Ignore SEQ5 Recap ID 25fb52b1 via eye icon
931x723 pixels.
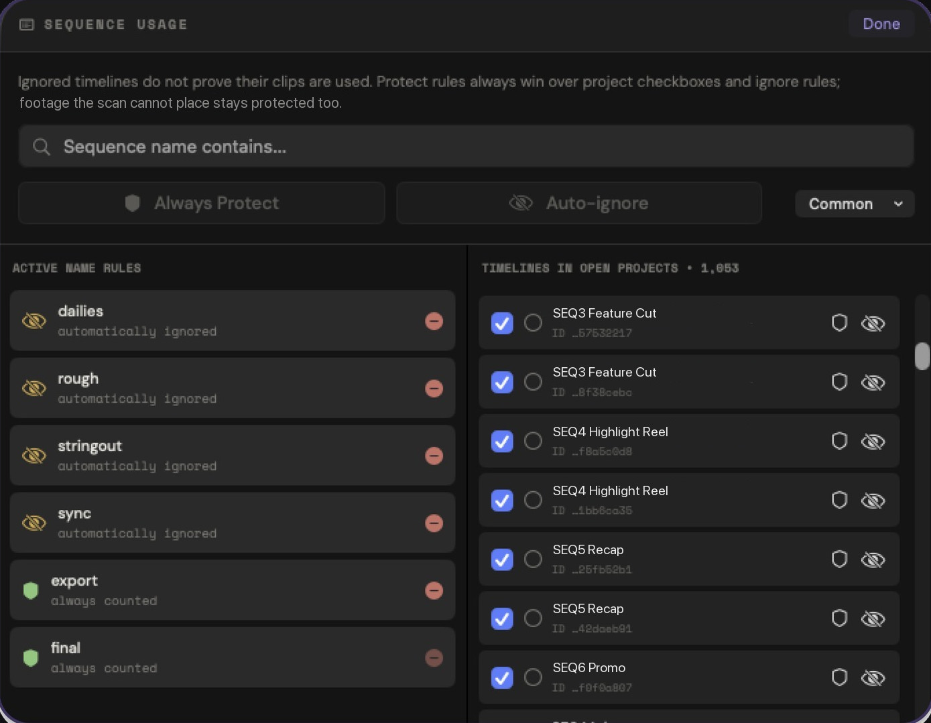coord(873,560)
